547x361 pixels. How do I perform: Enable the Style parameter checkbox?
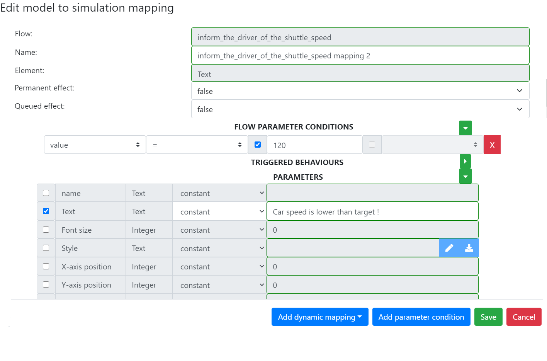click(46, 248)
